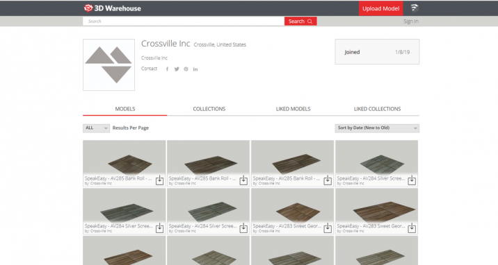
Task: Download the first AV283 Sweet Geor model
Action: pos(328,228)
